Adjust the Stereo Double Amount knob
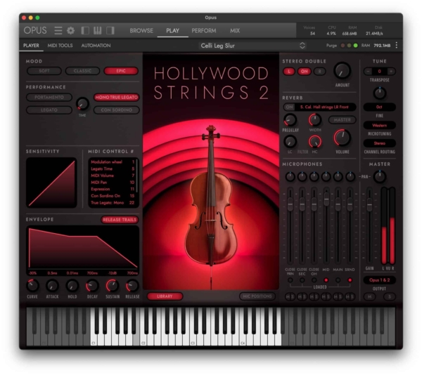422x375 pixels. (x=342, y=71)
